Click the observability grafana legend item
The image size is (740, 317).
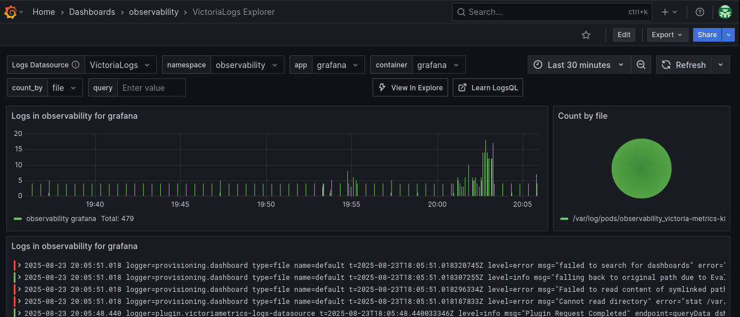pyautogui.click(x=61, y=219)
